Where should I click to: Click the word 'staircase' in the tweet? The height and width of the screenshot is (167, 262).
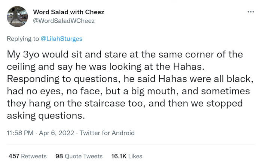tap(105, 103)
